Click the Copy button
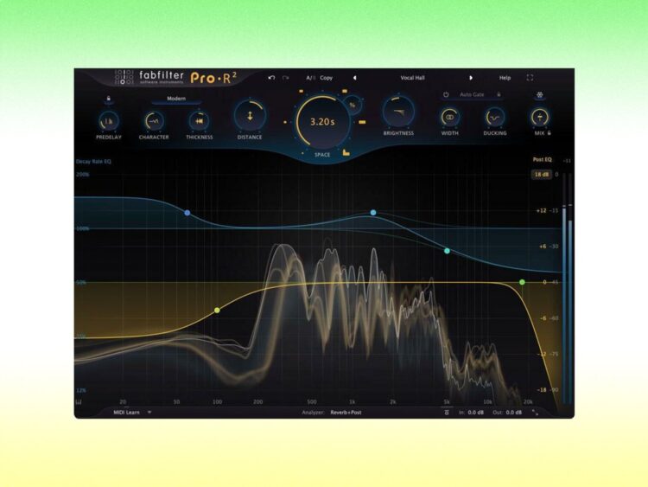Screen dimensions: 648x487 click(x=326, y=78)
